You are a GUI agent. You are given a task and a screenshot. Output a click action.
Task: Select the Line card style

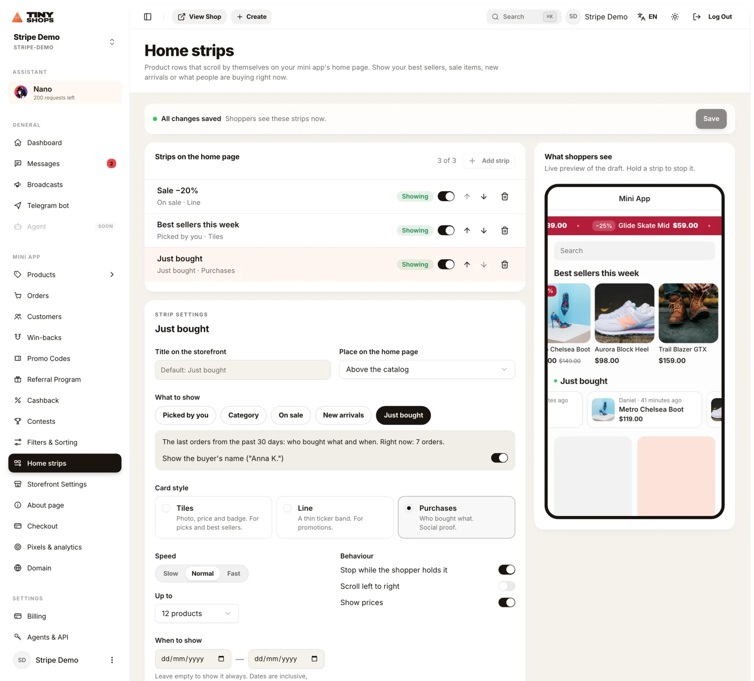click(335, 517)
